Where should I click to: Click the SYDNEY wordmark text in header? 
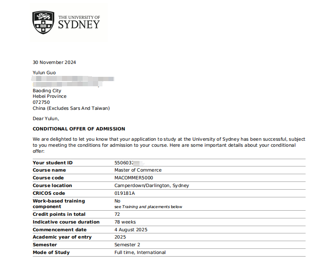coord(79,24)
